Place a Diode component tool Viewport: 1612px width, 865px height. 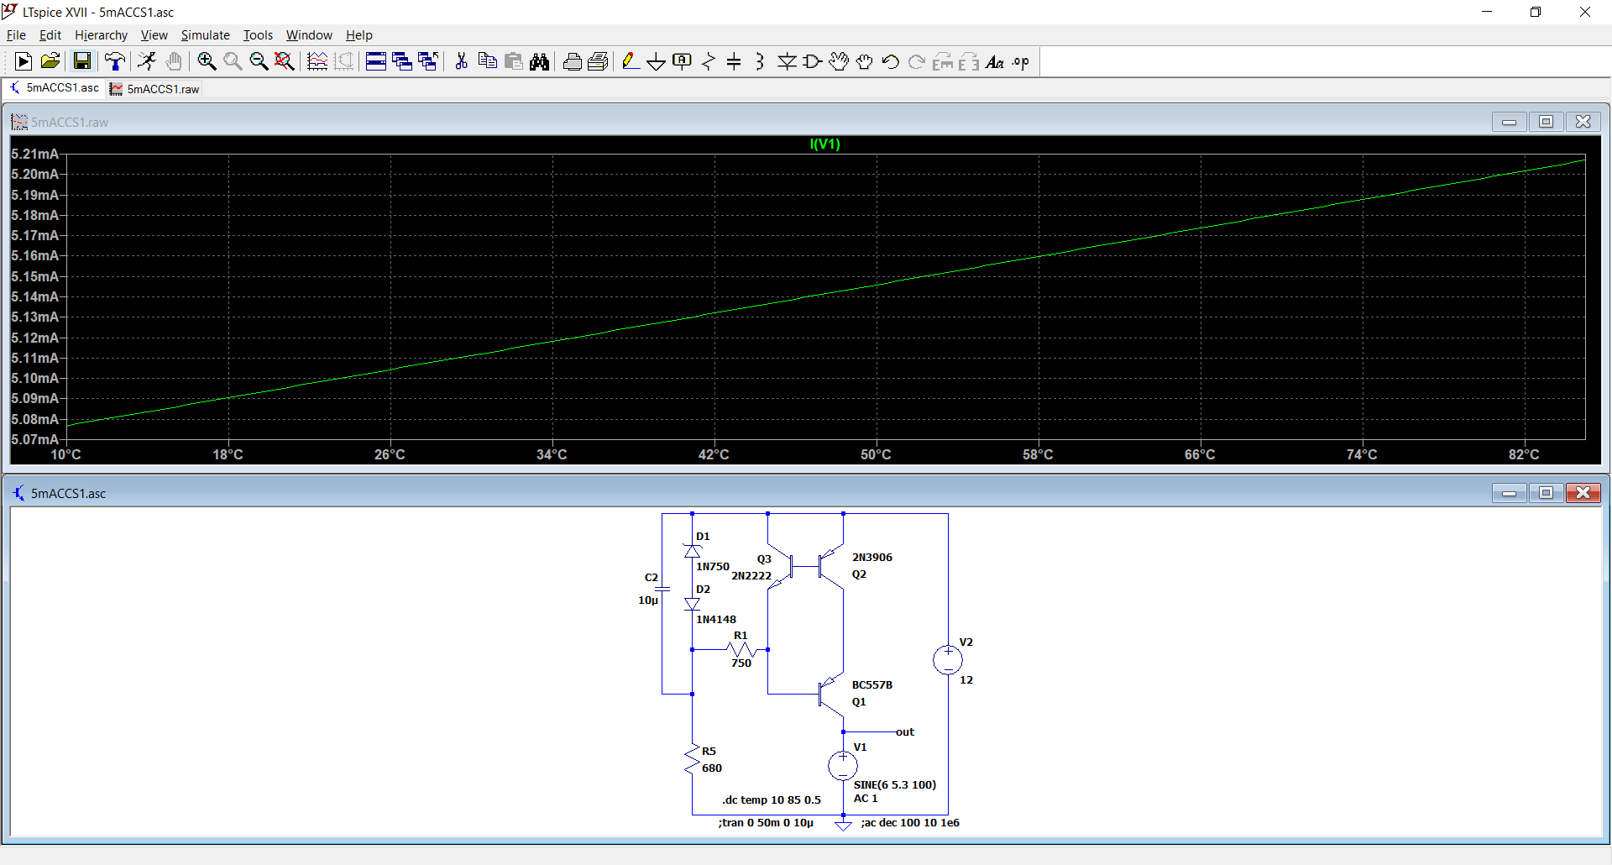point(787,61)
